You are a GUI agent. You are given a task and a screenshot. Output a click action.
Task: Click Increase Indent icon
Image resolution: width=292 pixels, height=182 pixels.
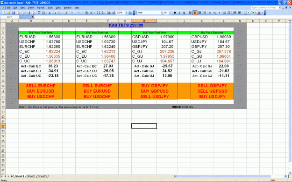[240, 13]
